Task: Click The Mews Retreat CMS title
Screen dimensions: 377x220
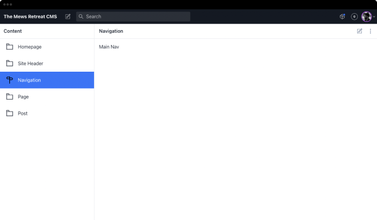Action: [30, 16]
